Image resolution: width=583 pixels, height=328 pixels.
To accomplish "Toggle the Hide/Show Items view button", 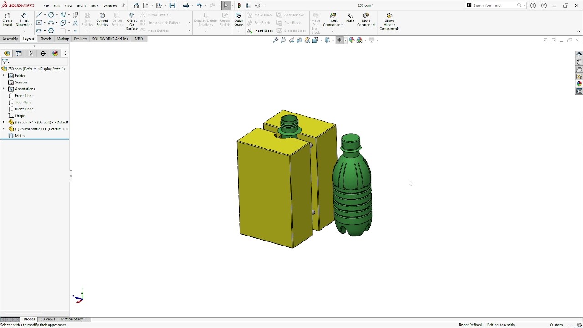I will click(339, 40).
